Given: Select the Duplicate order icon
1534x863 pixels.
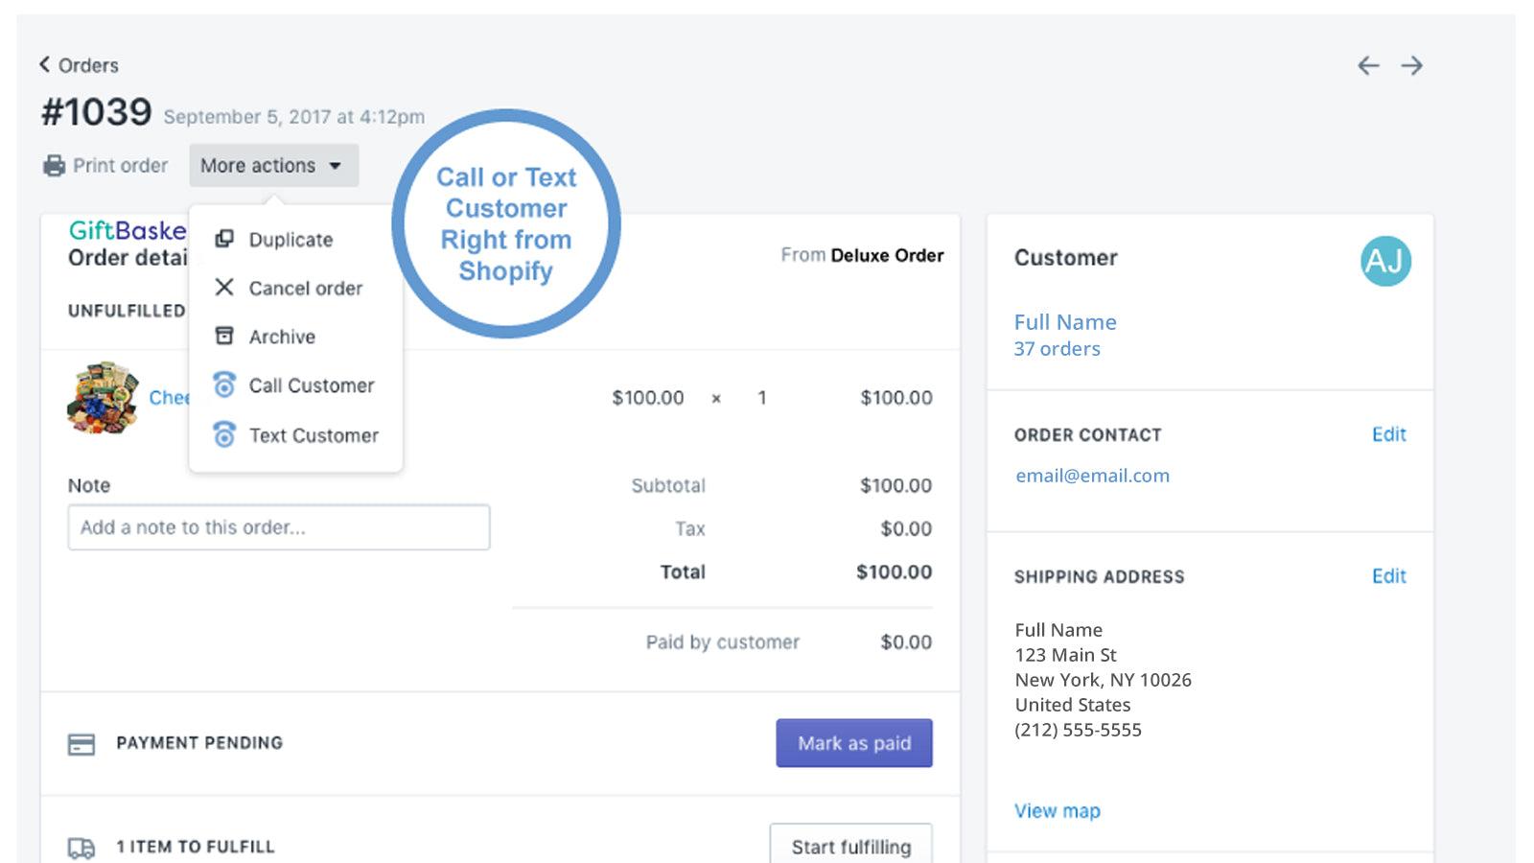Looking at the screenshot, I should 224,239.
